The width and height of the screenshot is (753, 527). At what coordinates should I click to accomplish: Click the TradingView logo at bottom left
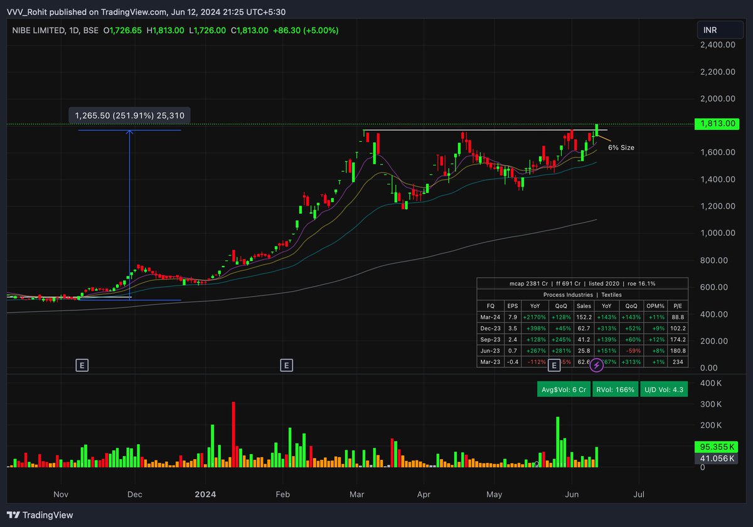41,514
